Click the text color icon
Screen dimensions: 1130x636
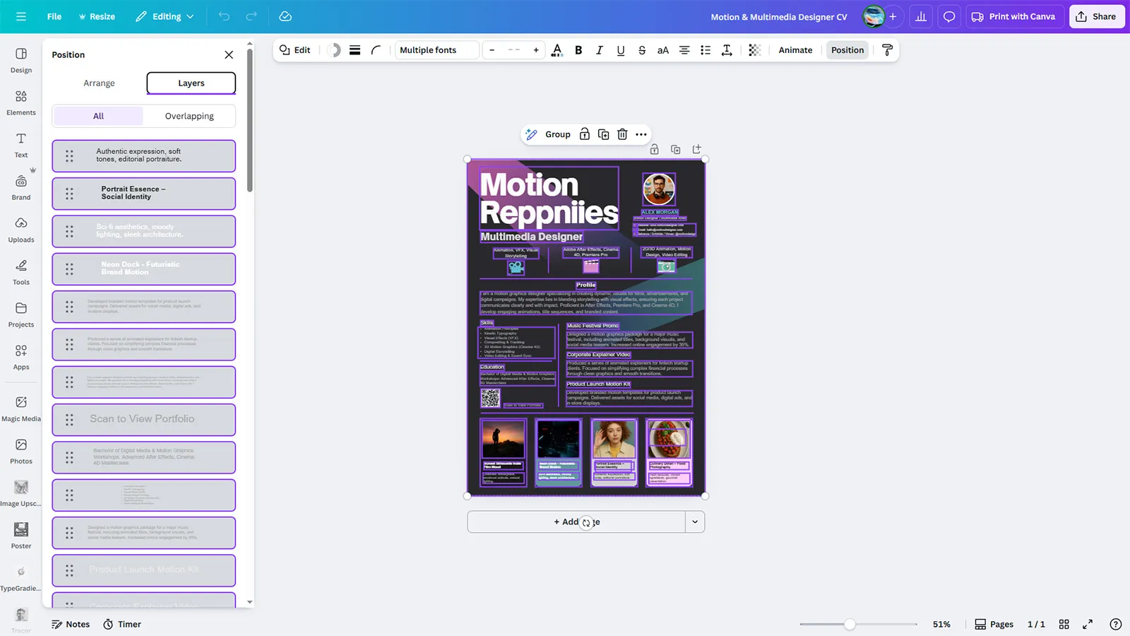(x=557, y=50)
